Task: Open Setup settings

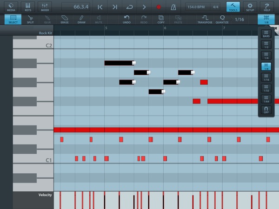Action: 250,7
